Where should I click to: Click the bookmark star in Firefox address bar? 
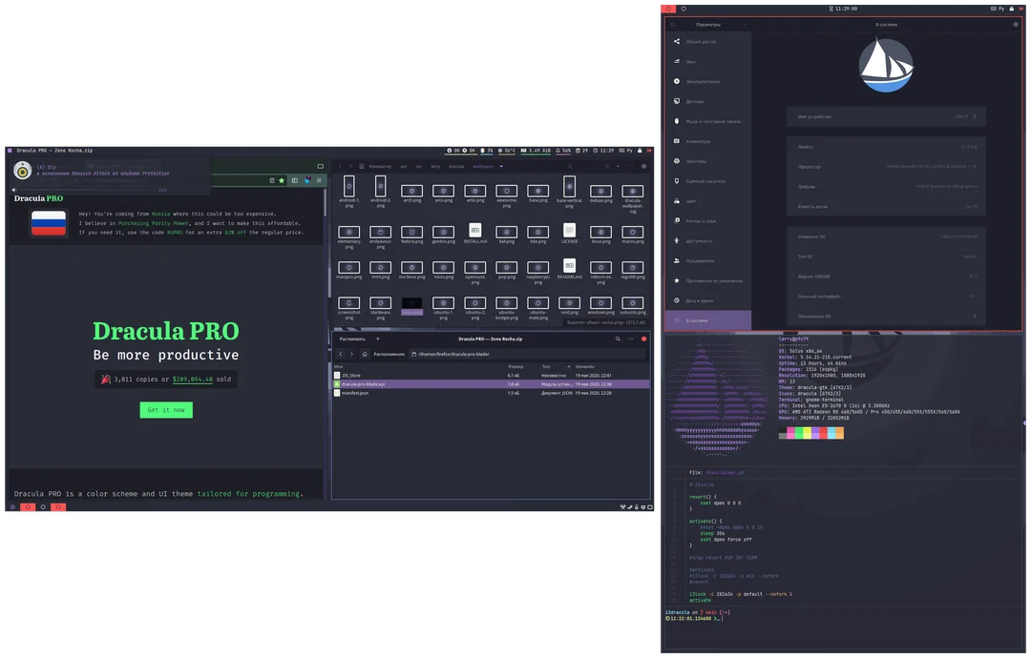pos(282,180)
